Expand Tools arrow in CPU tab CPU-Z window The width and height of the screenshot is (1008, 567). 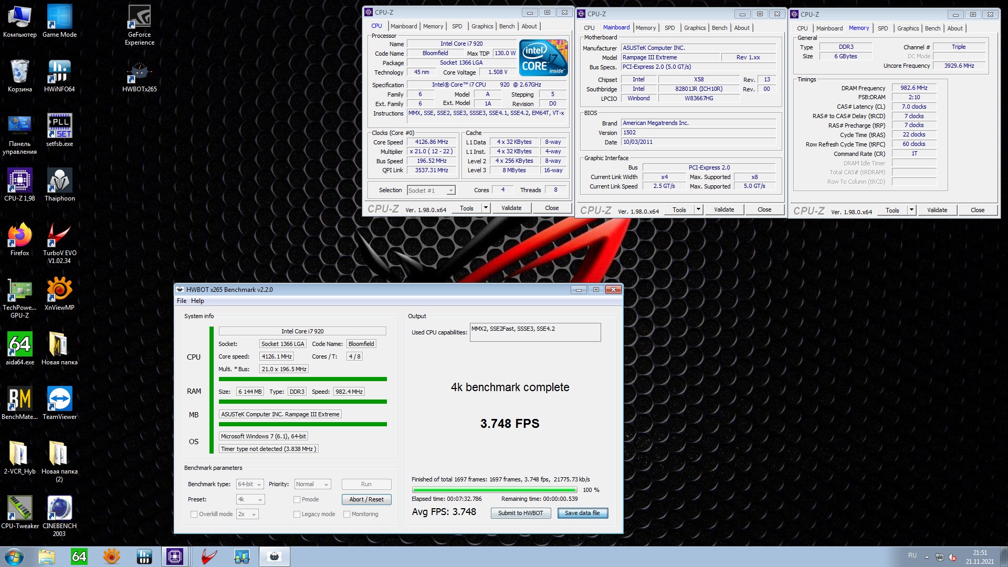[486, 208]
